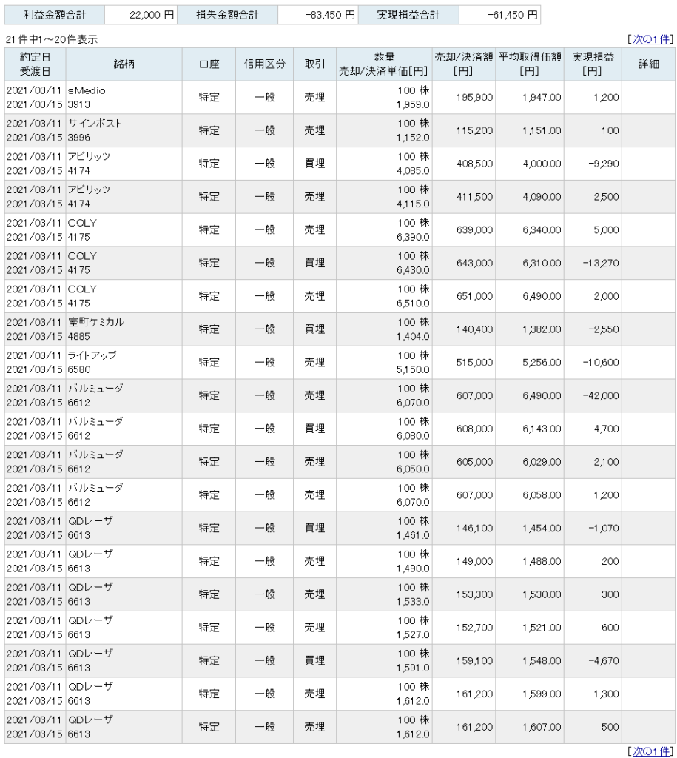This screenshot has width=677, height=758.
Task: Select the 639,000 settlement amount
Action: click(x=474, y=230)
